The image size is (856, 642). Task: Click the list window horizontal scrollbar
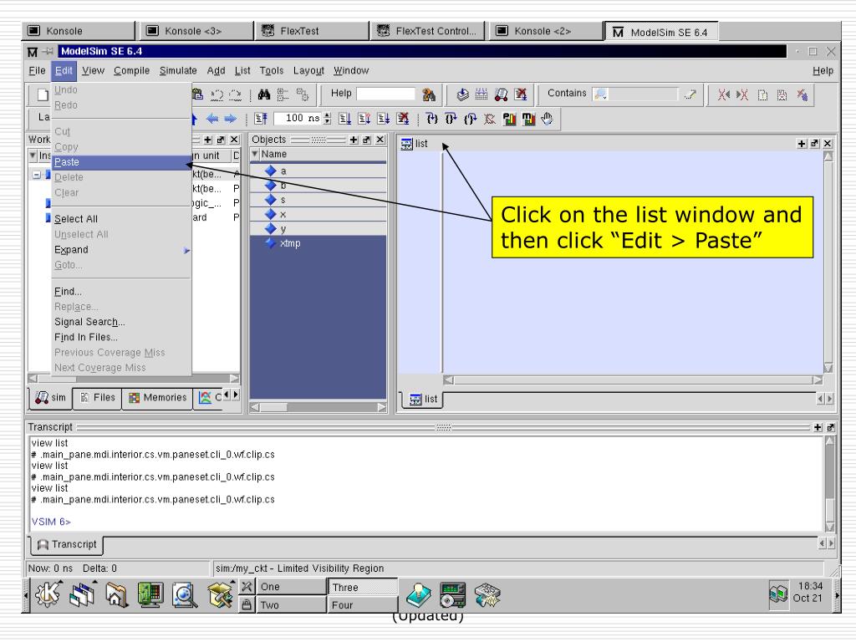pos(634,380)
